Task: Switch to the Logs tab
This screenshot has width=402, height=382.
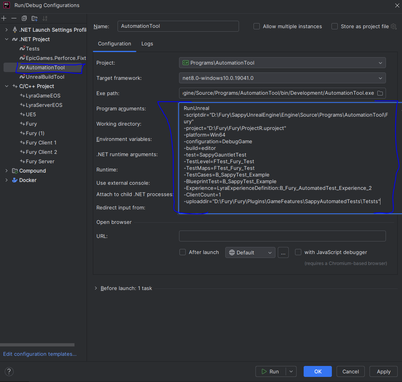Action: pos(147,43)
